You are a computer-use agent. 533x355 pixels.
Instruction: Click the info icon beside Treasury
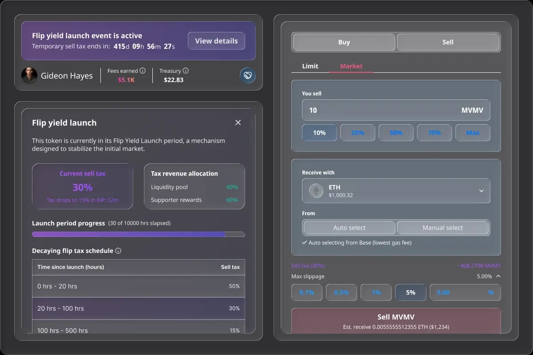pyautogui.click(x=186, y=71)
